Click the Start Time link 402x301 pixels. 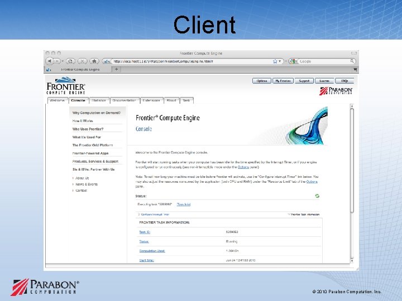(147, 260)
